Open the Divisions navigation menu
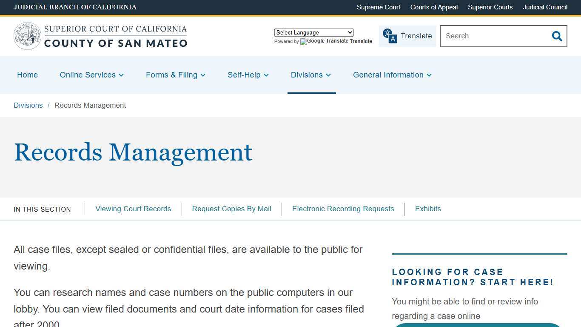This screenshot has width=581, height=327. [x=310, y=75]
